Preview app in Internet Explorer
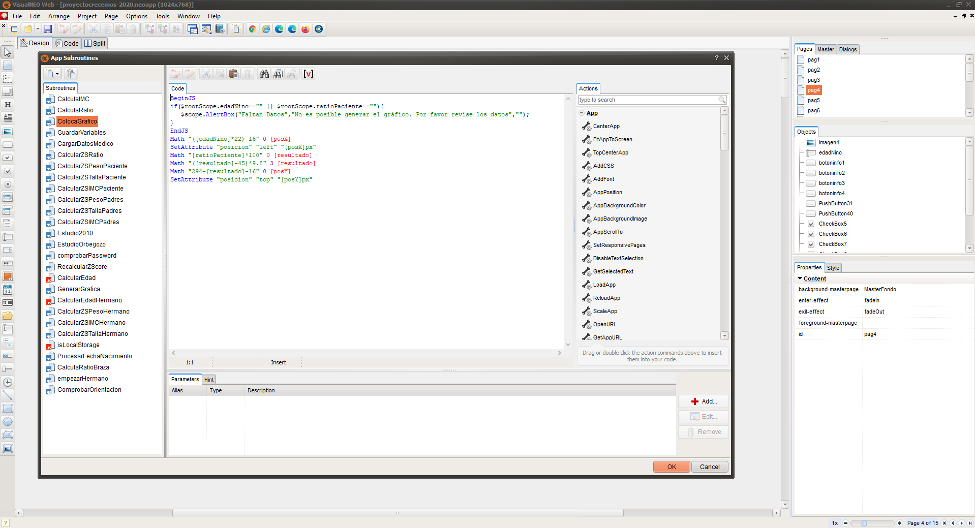Screen dimensions: 975x528 (x=266, y=29)
